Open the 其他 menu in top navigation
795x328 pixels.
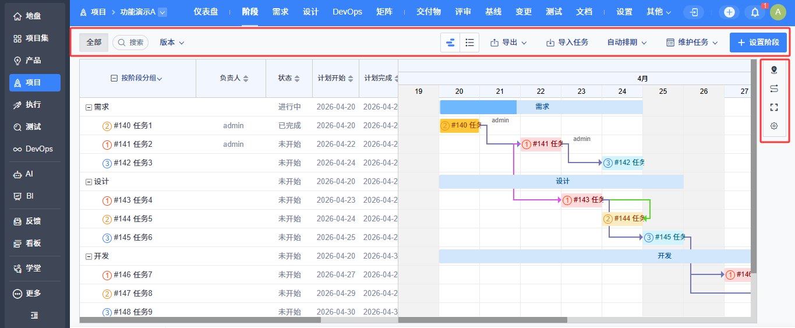(x=658, y=12)
